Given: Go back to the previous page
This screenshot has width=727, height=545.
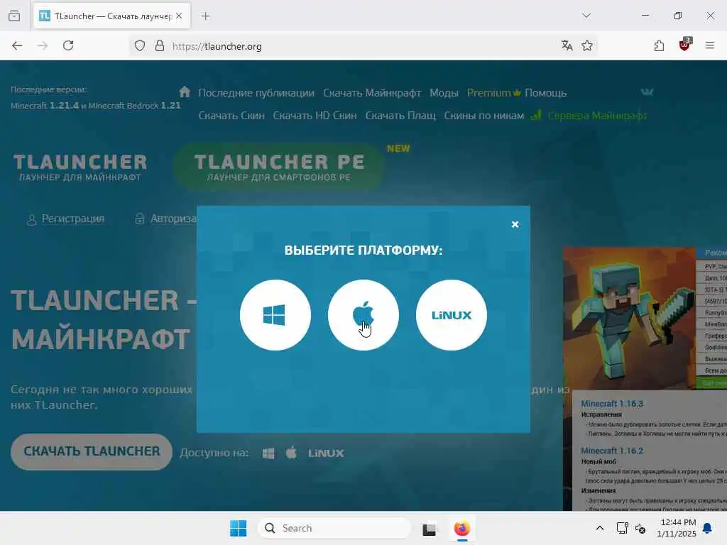Looking at the screenshot, I should pyautogui.click(x=17, y=45).
